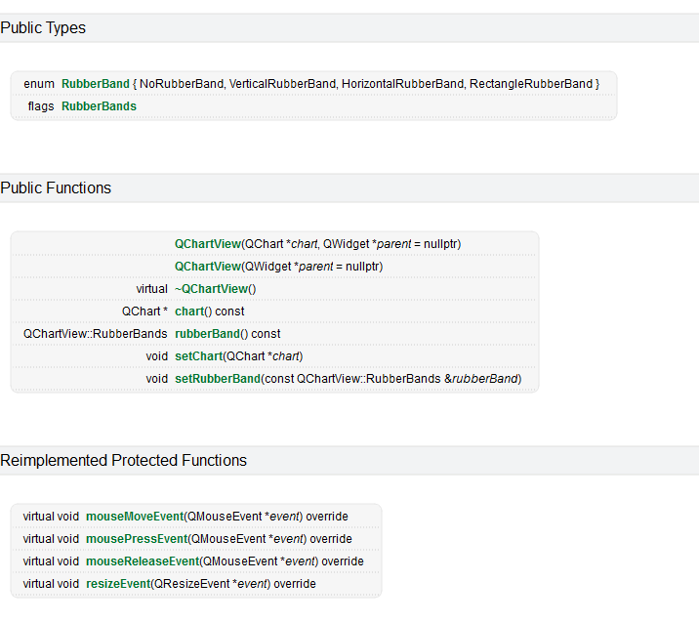Click the RectangleRubberBand enum value text
699x623 pixels.
(x=530, y=84)
